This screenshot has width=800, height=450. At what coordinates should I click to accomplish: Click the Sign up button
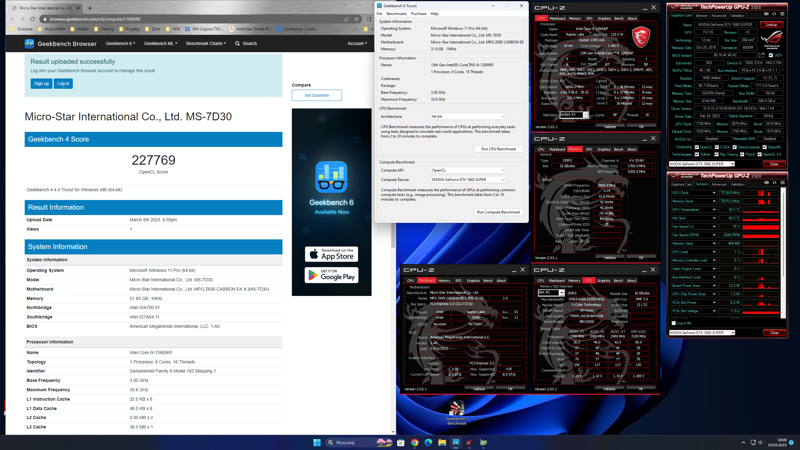[42, 83]
